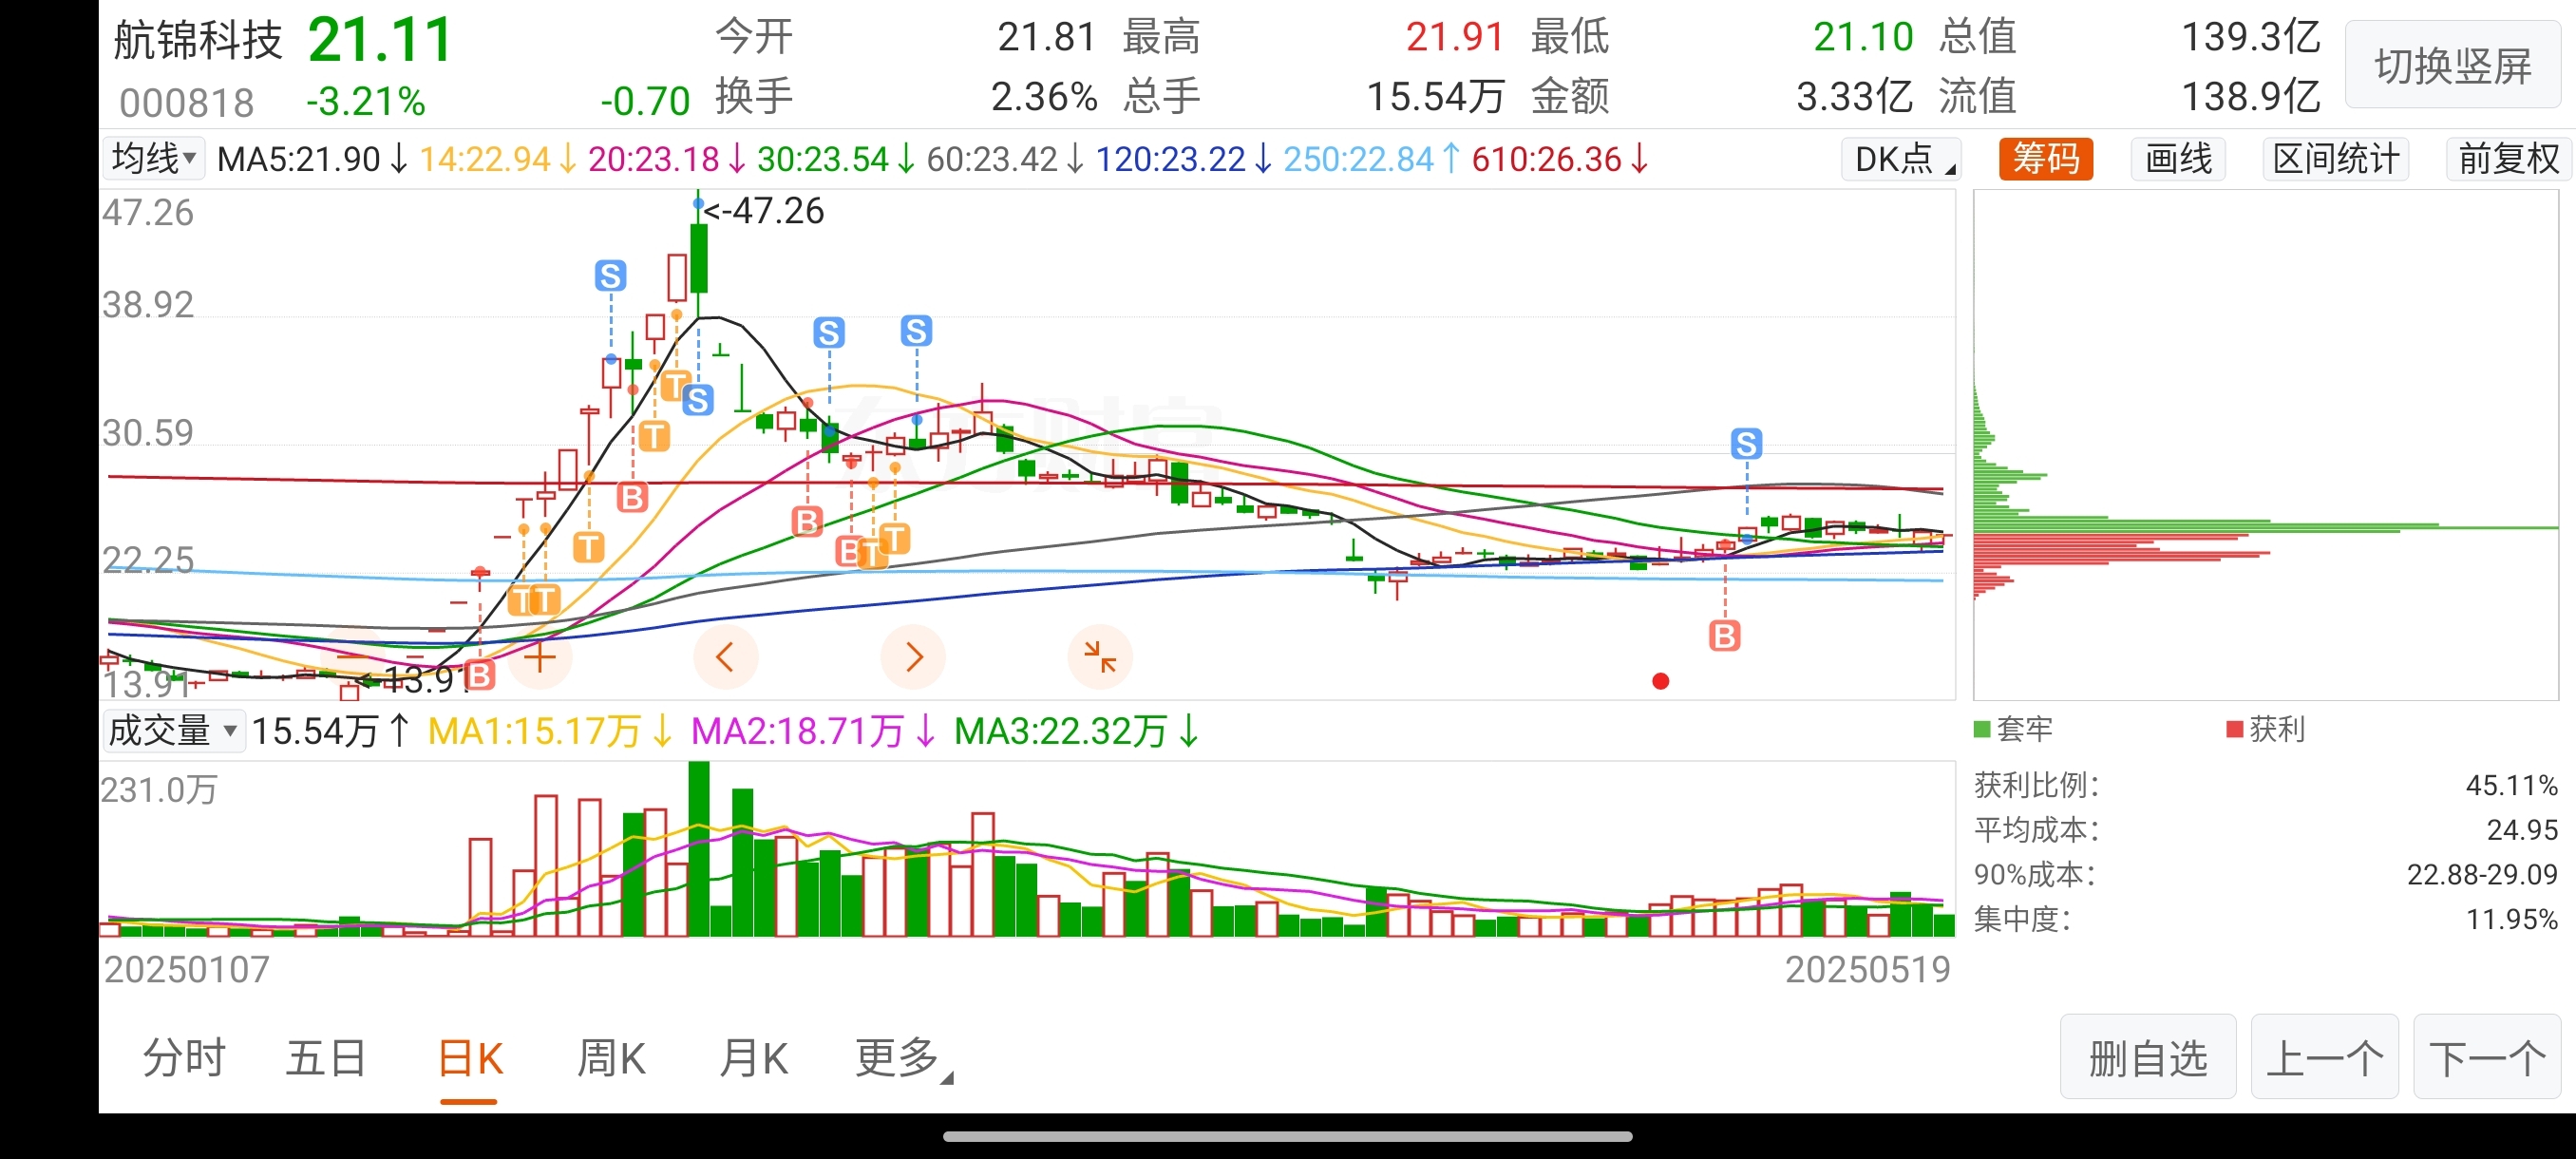Click the plus zoom-in chart icon
The height and width of the screenshot is (1159, 2576).
click(539, 657)
